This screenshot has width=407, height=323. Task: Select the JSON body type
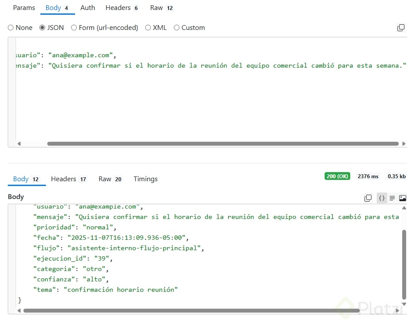(x=42, y=28)
